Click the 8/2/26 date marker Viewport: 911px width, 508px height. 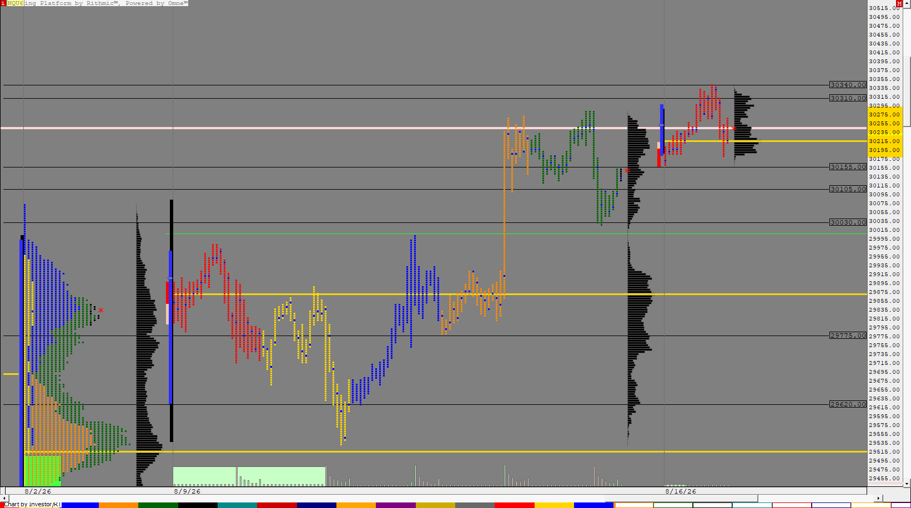point(38,491)
